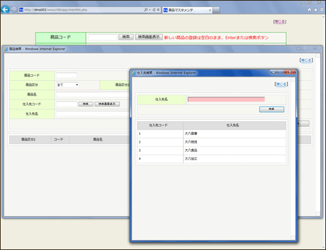Click the stop X icon in address bar
The image size is (326, 250).
point(158,10)
